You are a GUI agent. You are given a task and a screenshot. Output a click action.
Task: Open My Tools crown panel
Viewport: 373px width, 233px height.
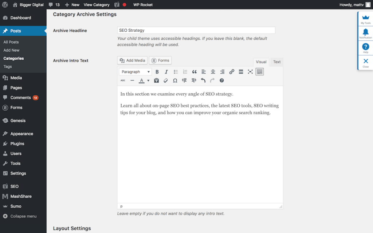tap(366, 19)
